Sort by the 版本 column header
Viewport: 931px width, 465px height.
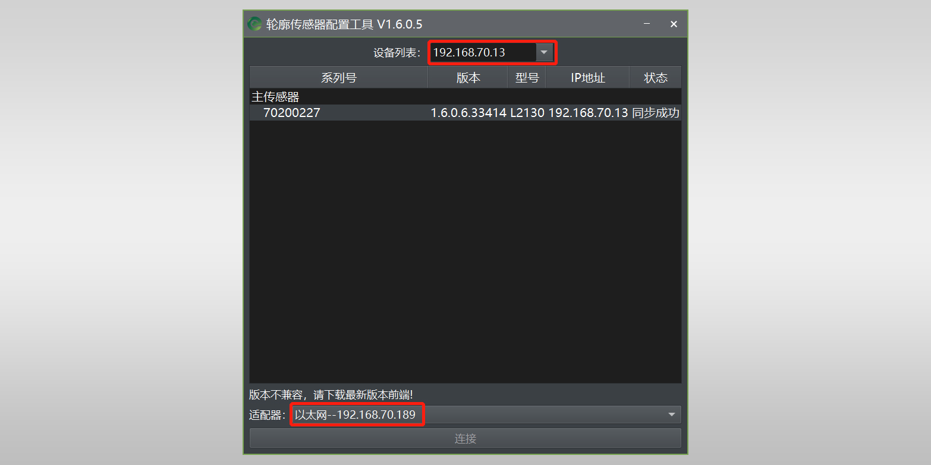click(x=468, y=78)
